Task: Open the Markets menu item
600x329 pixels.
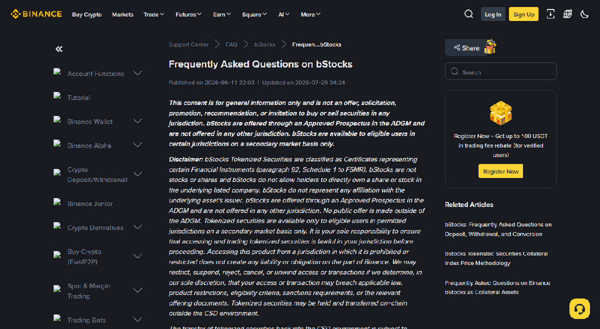Action: pyautogui.click(x=122, y=14)
